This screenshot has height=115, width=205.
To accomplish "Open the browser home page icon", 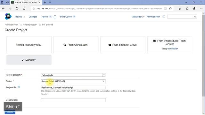I will 24,9.
